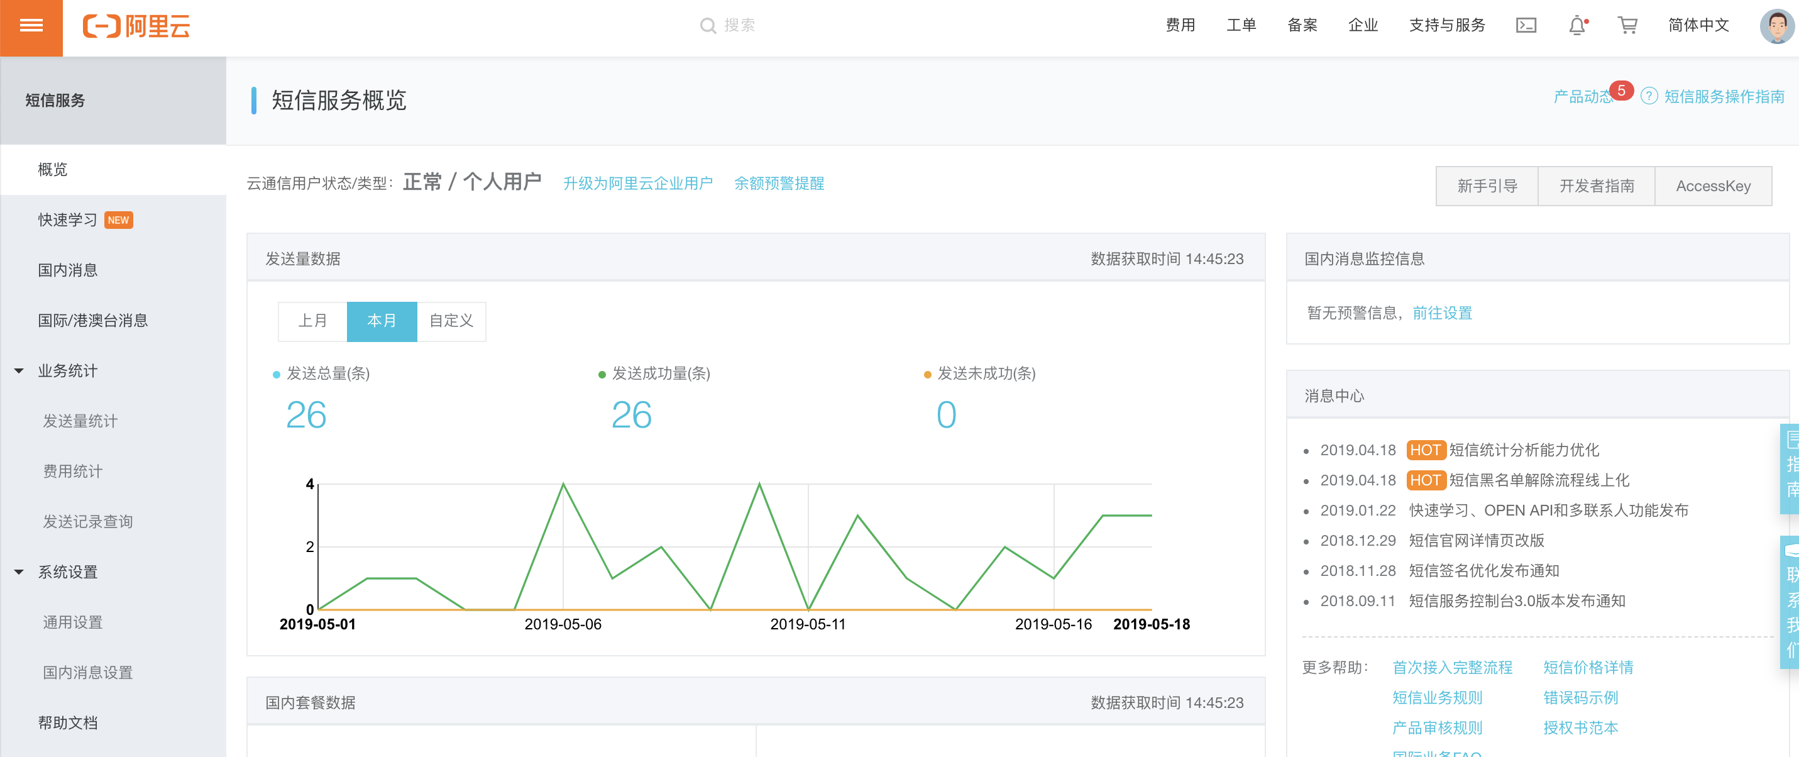
Task: Open the 首次接入完整流程 help link
Action: click(x=1452, y=668)
